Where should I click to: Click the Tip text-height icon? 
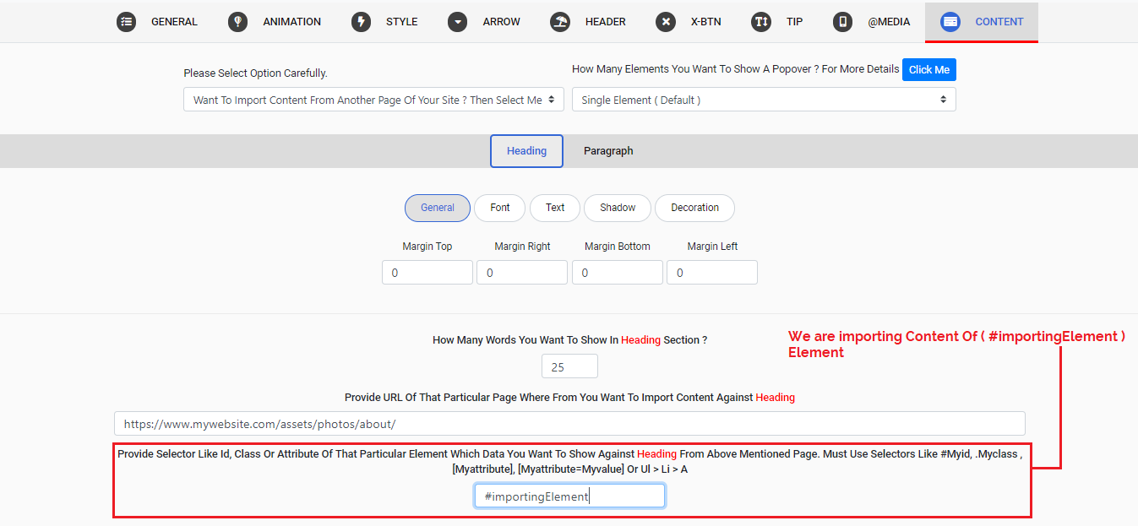[761, 22]
